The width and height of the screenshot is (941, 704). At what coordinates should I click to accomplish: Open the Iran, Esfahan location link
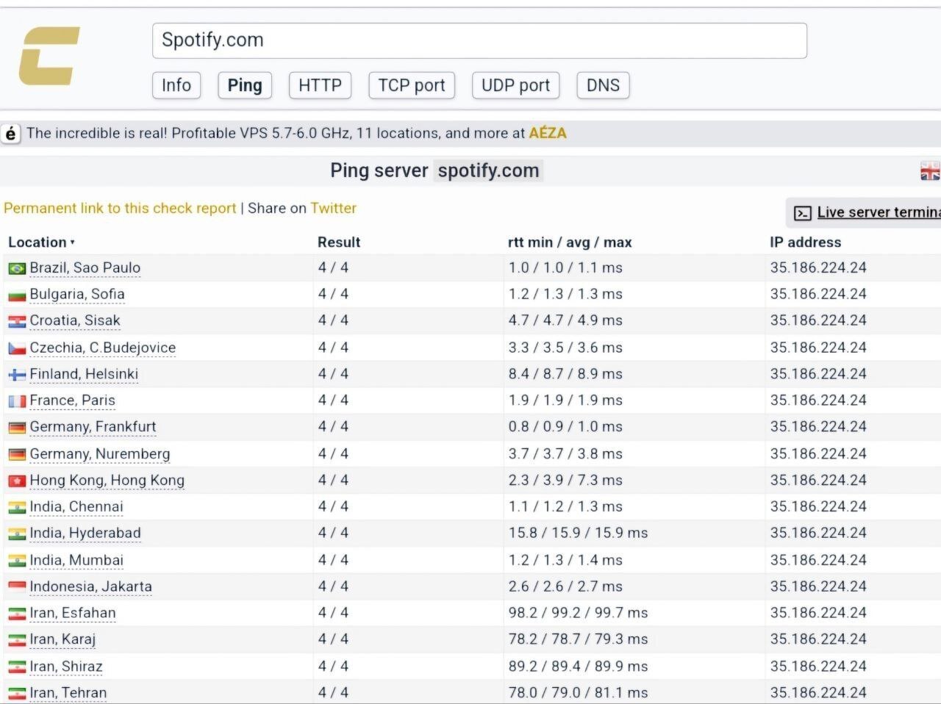pyautogui.click(x=73, y=613)
